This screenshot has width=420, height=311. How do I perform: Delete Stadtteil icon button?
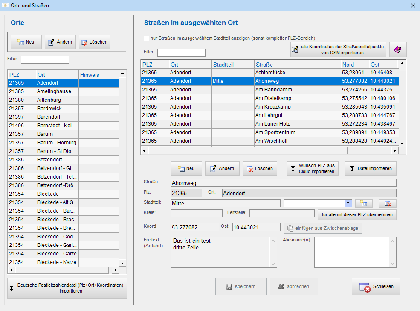(388, 203)
